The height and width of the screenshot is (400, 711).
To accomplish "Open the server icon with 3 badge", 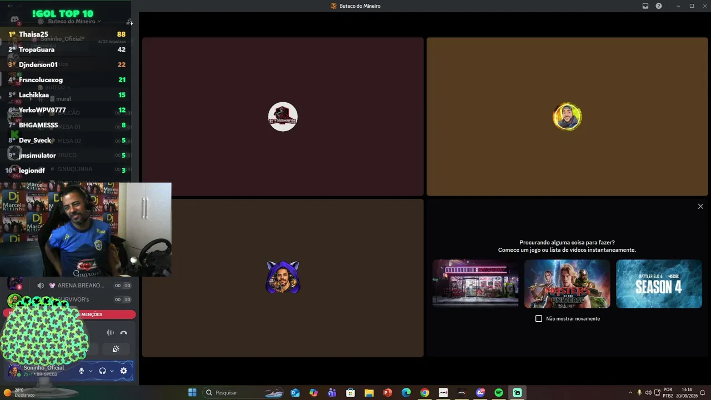I will pos(14,283).
